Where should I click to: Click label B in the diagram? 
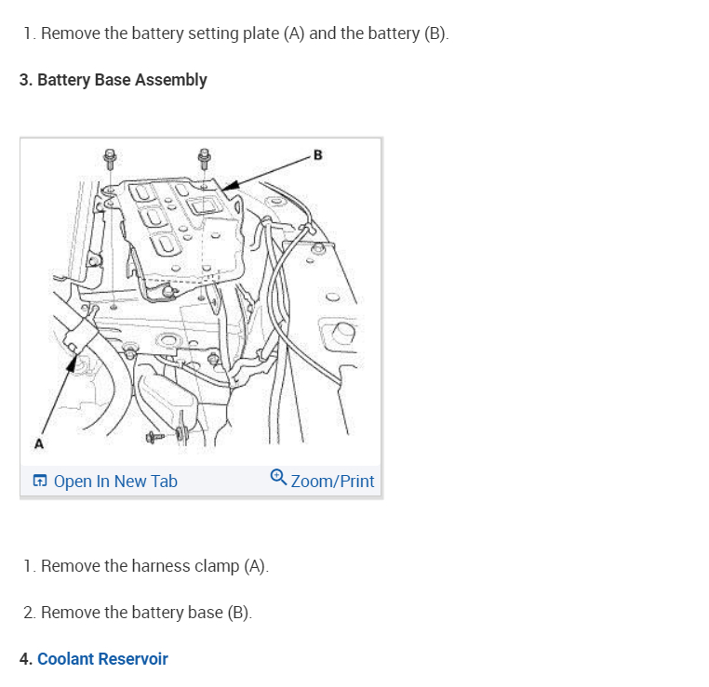click(x=318, y=154)
